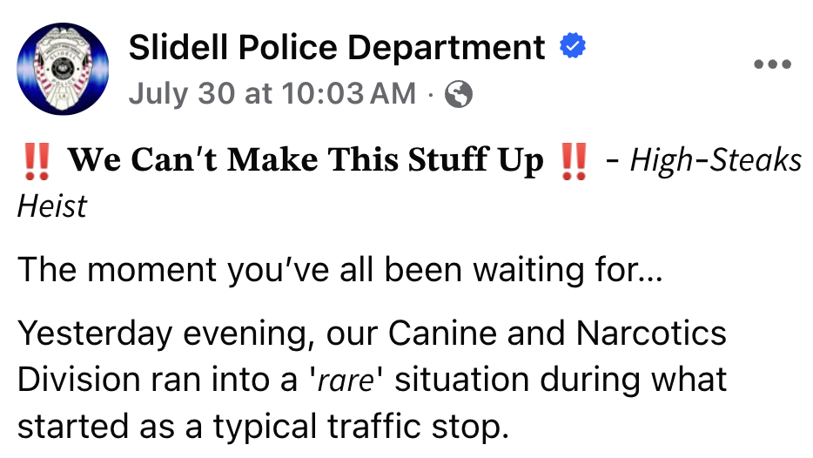
Task: Open the Slidell Police Department page name
Action: [x=337, y=48]
